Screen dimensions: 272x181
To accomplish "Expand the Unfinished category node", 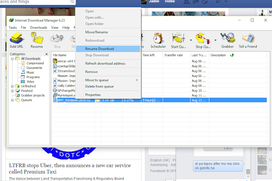I will [x=12, y=86].
